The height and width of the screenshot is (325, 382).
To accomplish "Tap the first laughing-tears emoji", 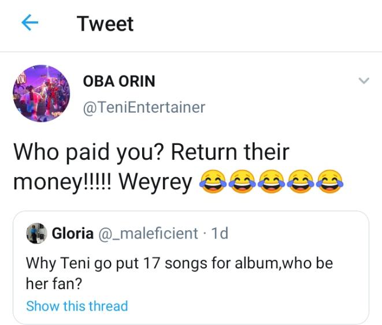I will click(x=213, y=182).
